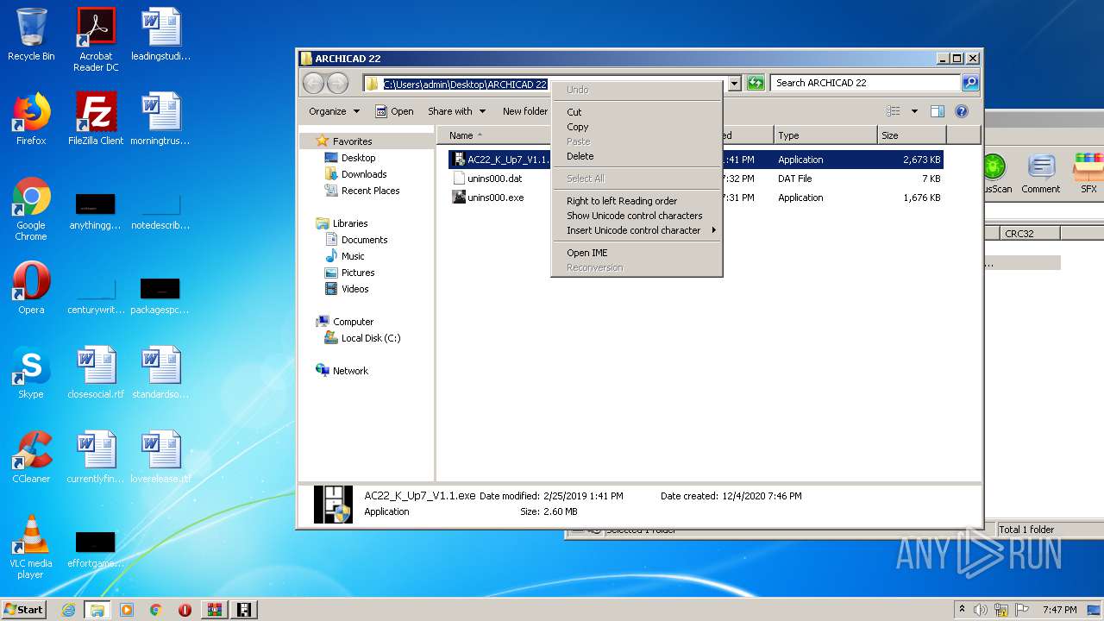Screen dimensions: 1104x621
Task: Click SFX button in WinRAR window
Action: [1088, 174]
